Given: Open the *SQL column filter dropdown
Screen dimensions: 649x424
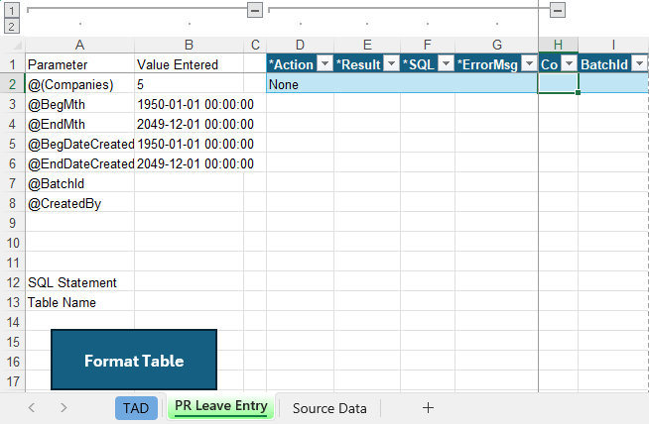Looking at the screenshot, I should tap(447, 63).
